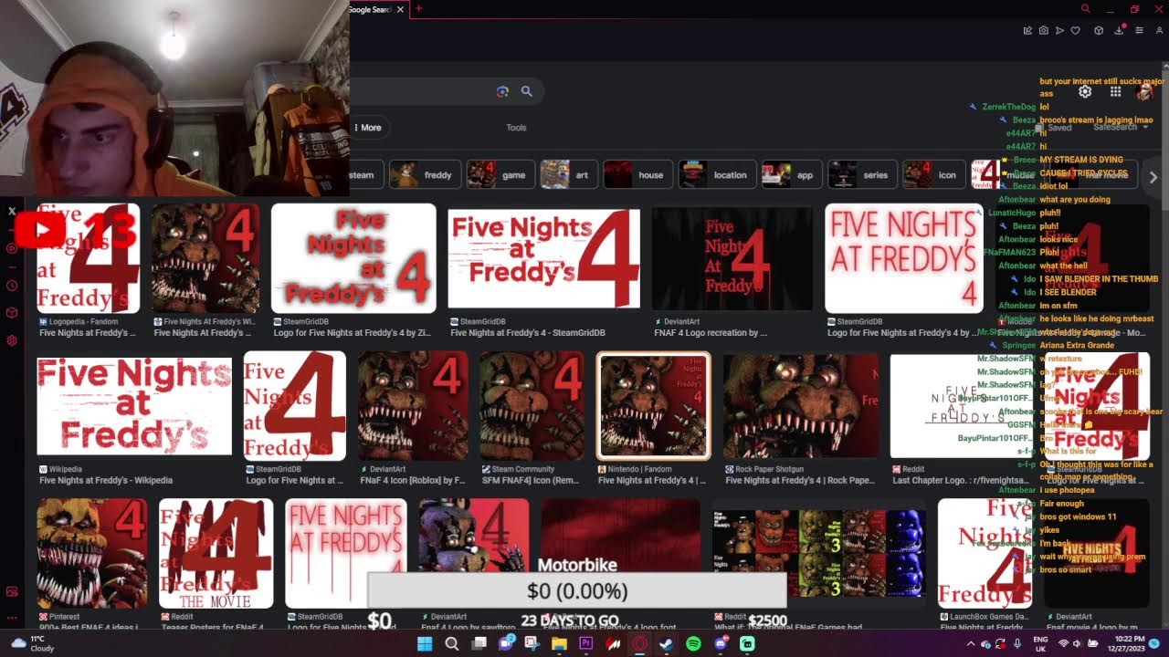Filter images by icon chip
The width and height of the screenshot is (1169, 657).
[934, 175]
